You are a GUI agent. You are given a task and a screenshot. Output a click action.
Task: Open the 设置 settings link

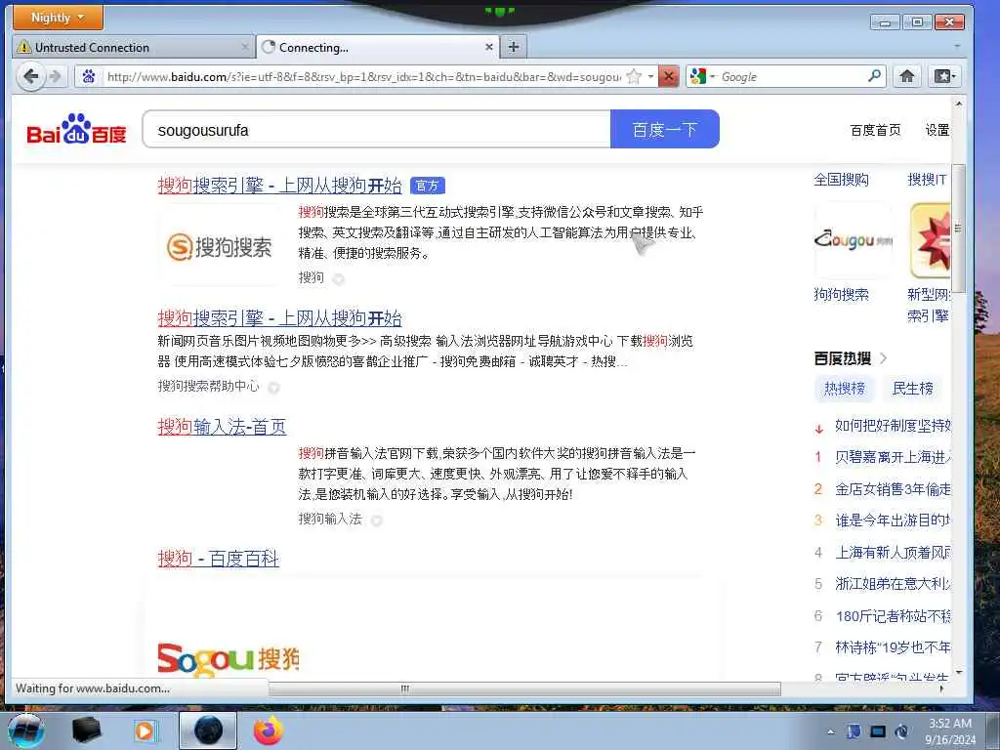tap(937, 130)
